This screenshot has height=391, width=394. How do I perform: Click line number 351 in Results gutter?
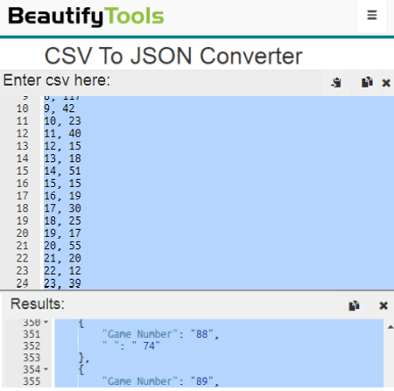pos(32,334)
